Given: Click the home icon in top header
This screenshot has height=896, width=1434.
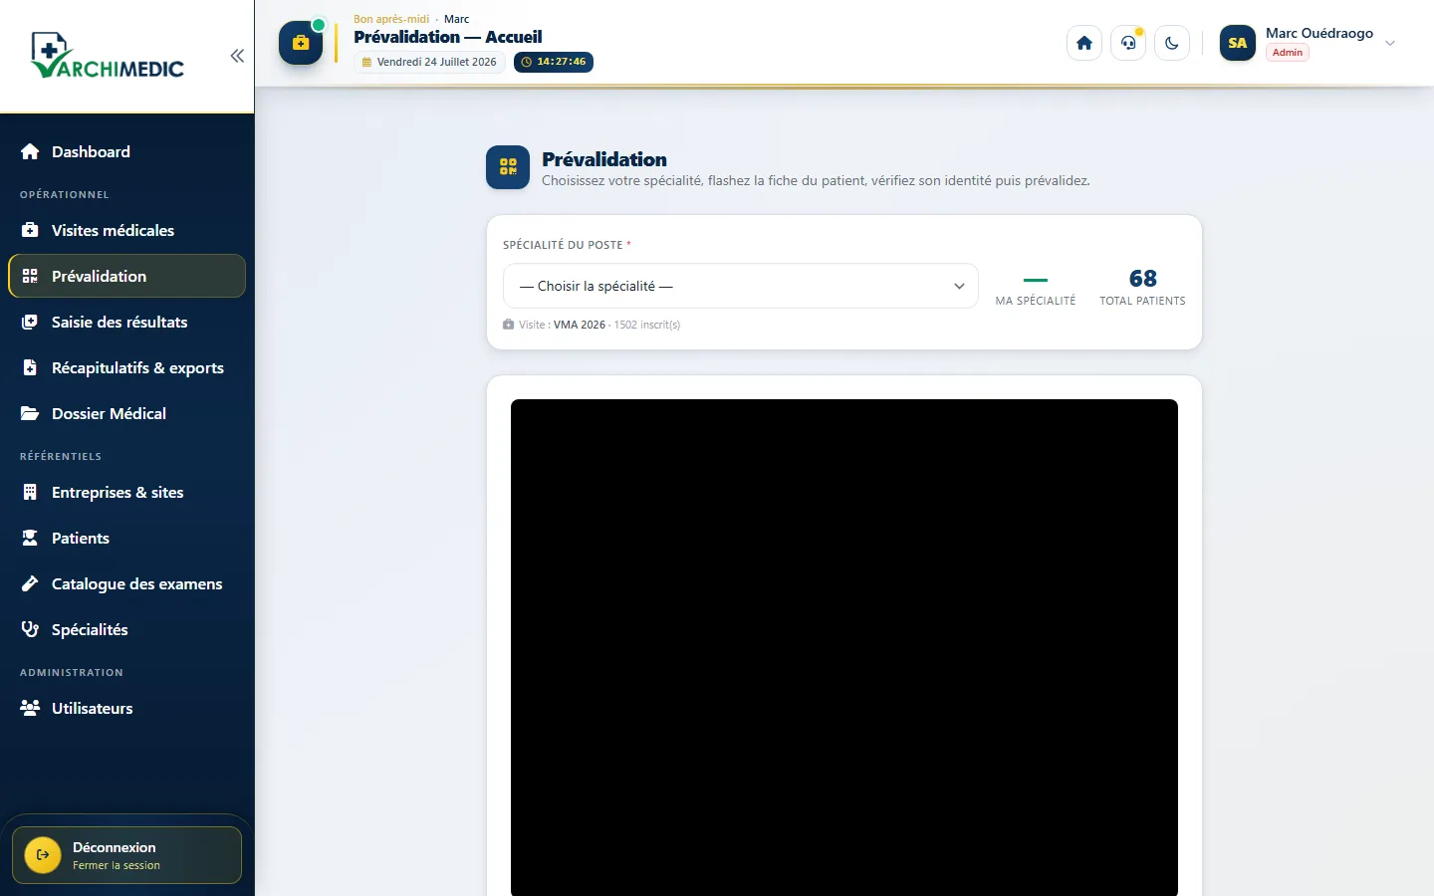Looking at the screenshot, I should click(1084, 43).
